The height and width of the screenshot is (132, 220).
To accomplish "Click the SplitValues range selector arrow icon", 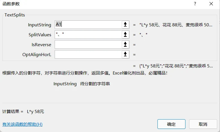I will tap(125, 35).
